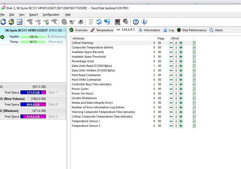This screenshot has height=169, width=241.
Task: Switch to the Alerts tab
Action: point(216,30)
